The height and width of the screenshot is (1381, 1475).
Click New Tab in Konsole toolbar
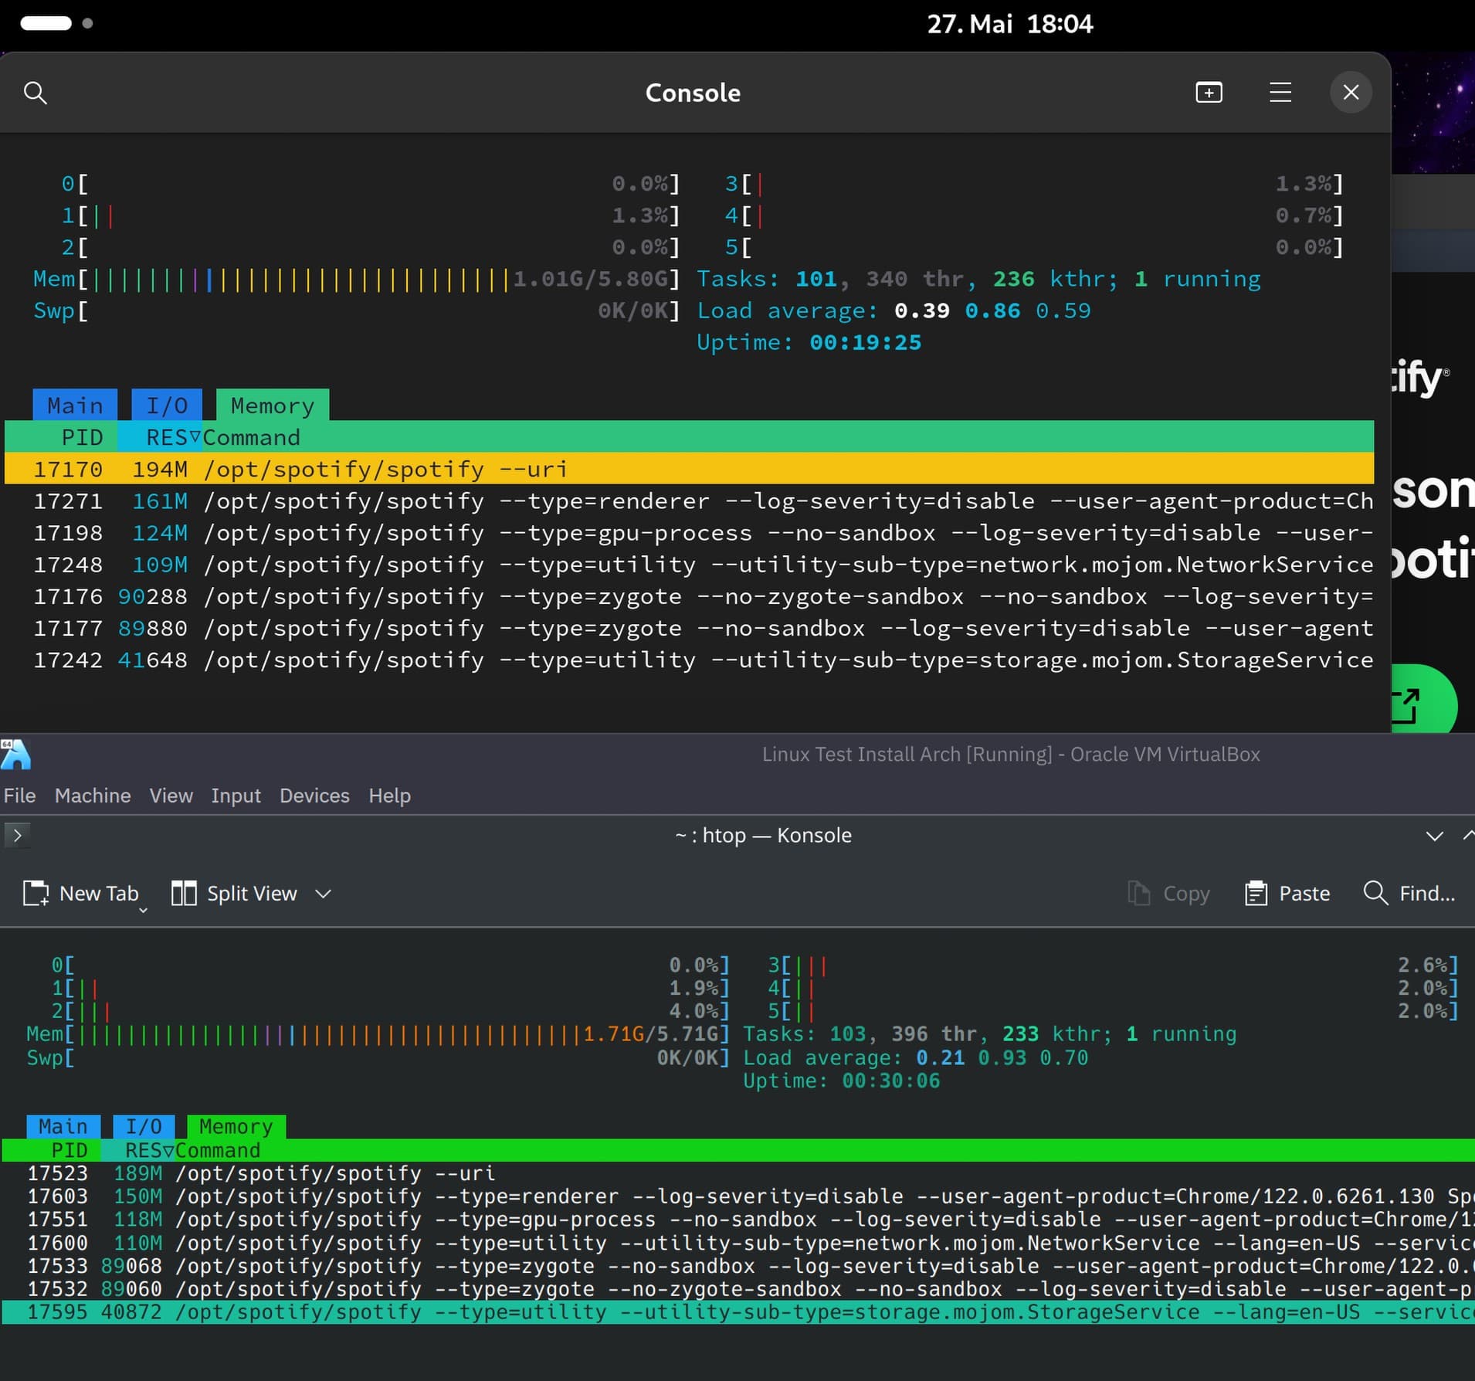[80, 893]
